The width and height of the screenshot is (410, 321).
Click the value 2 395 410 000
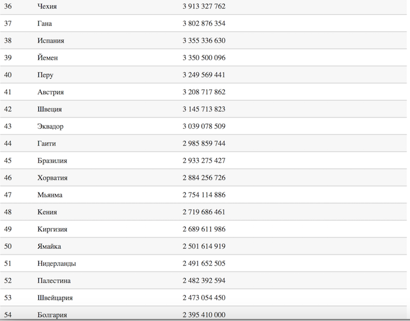(x=203, y=315)
